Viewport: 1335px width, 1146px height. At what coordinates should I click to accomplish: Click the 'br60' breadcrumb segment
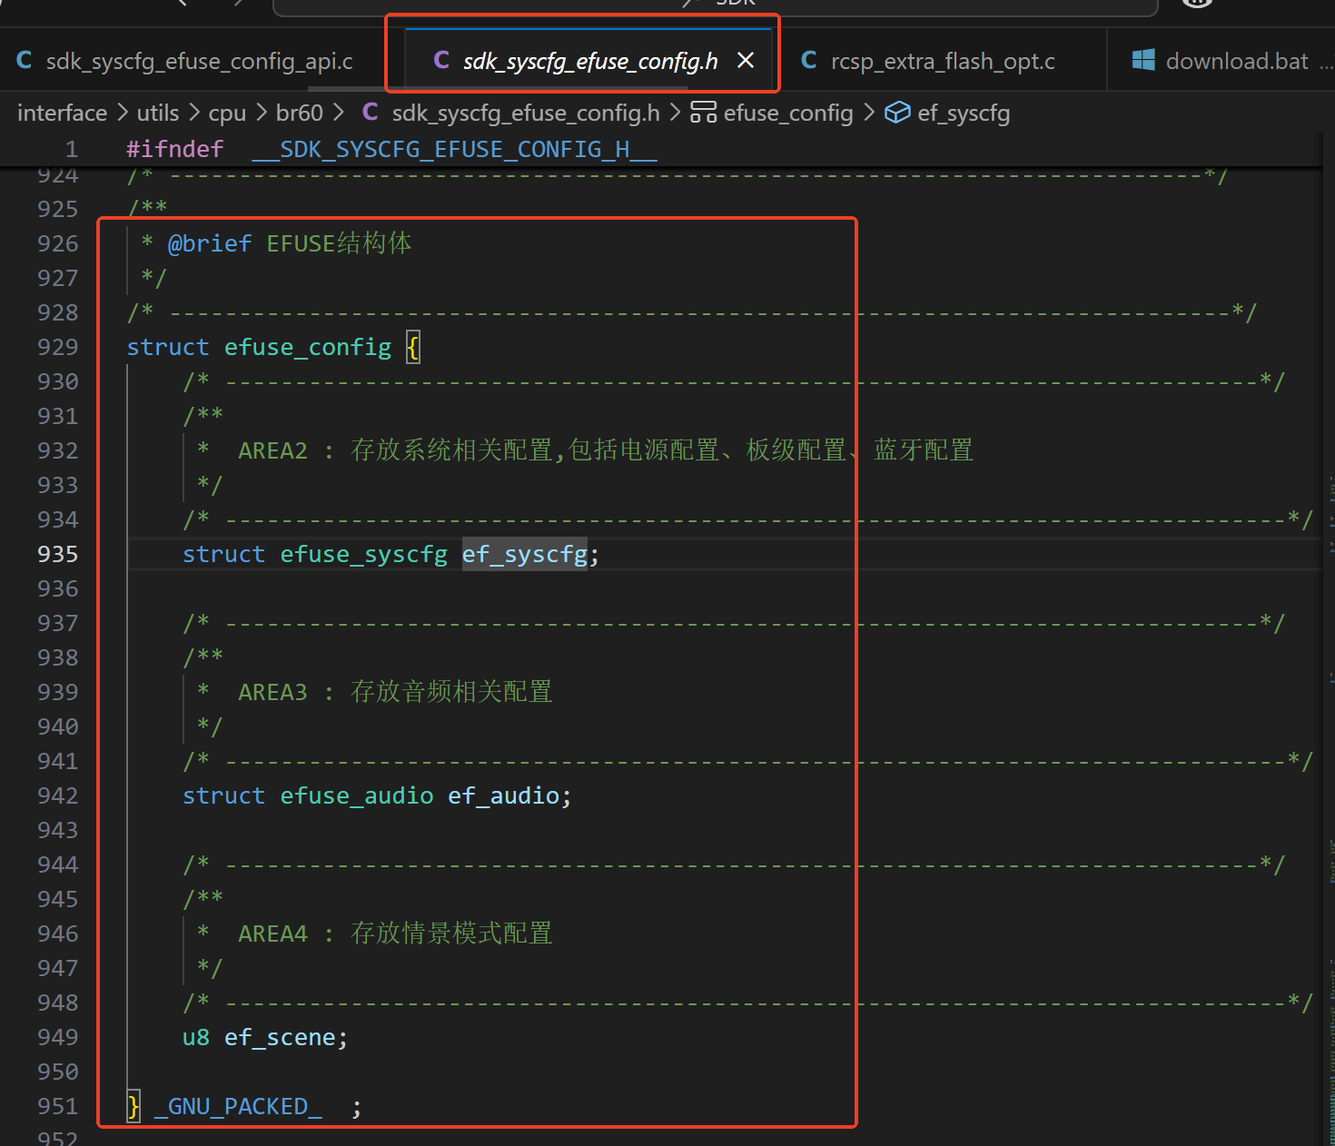(x=300, y=113)
